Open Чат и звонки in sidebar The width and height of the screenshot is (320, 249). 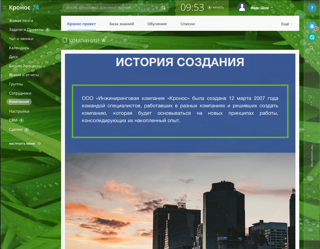(x=21, y=39)
